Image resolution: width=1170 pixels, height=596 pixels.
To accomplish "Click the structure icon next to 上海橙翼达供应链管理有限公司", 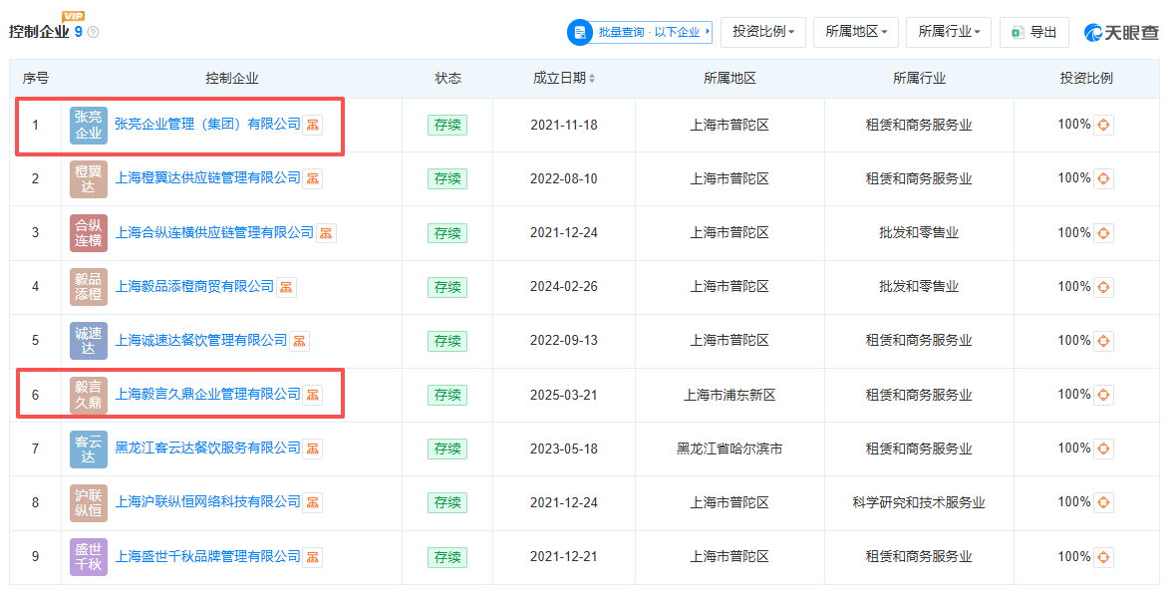I will tap(313, 178).
